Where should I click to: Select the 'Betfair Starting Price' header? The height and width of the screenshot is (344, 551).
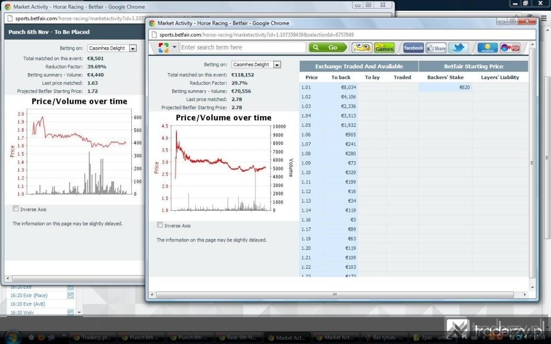point(474,66)
